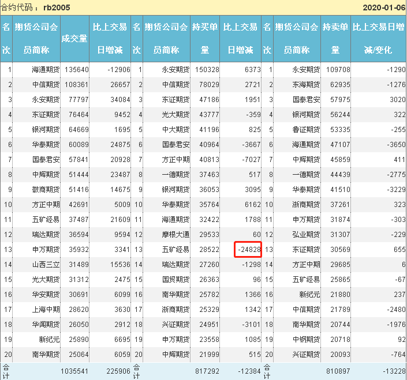Select trading volume 77797 for 永安期货
Screen dimensions: 407x380
[79, 100]
